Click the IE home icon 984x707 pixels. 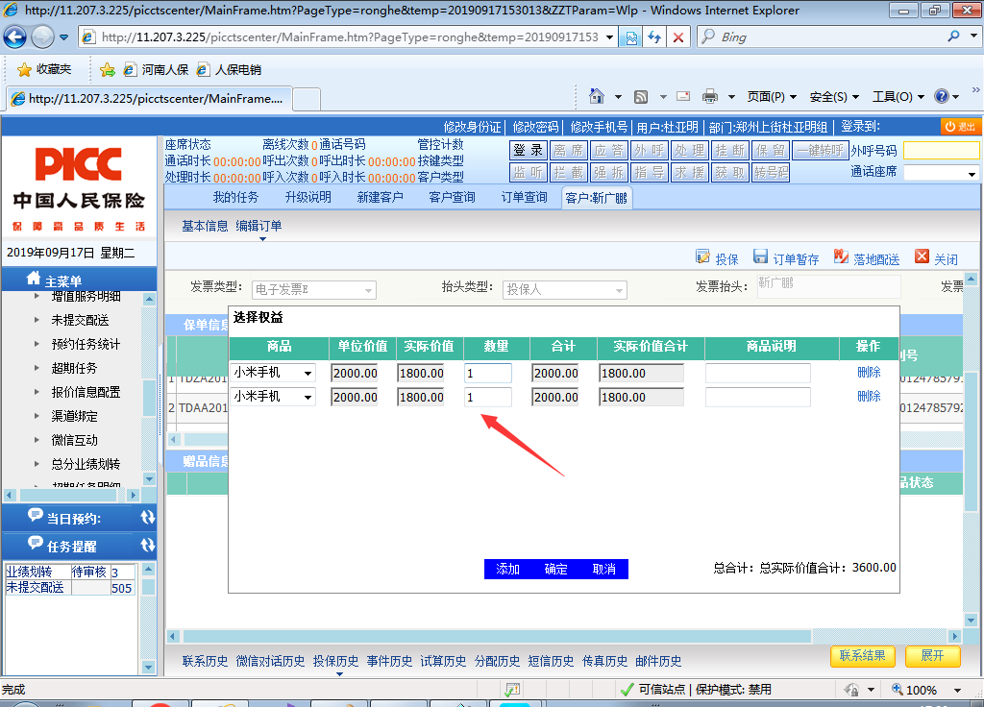[x=597, y=96]
